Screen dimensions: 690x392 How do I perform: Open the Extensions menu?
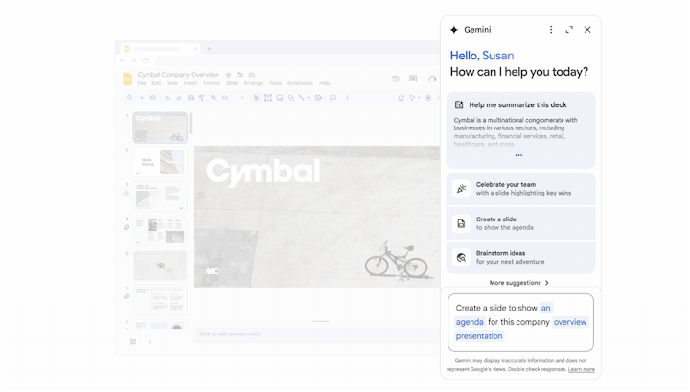[300, 83]
